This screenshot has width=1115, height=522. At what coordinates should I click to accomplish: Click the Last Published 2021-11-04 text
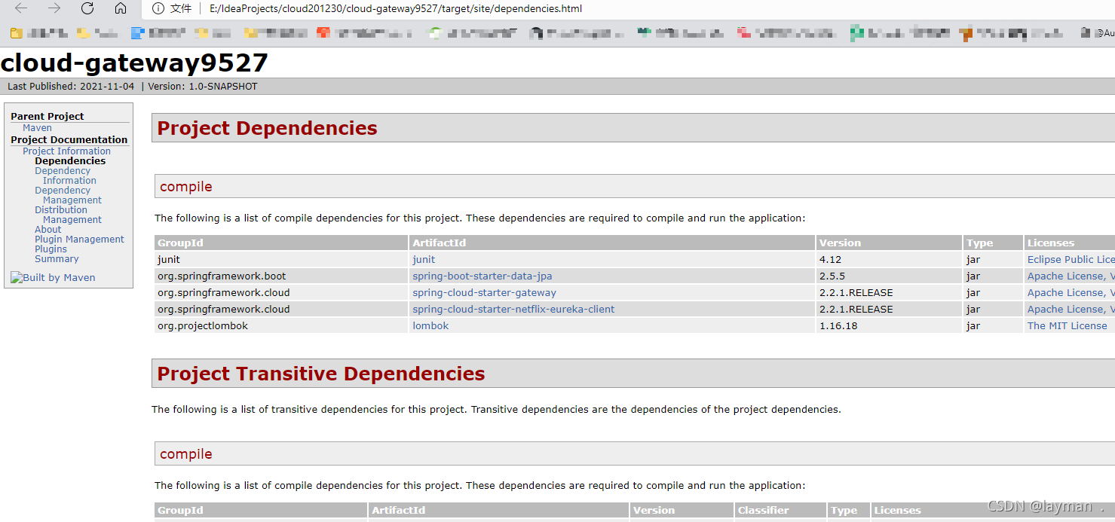tap(71, 87)
